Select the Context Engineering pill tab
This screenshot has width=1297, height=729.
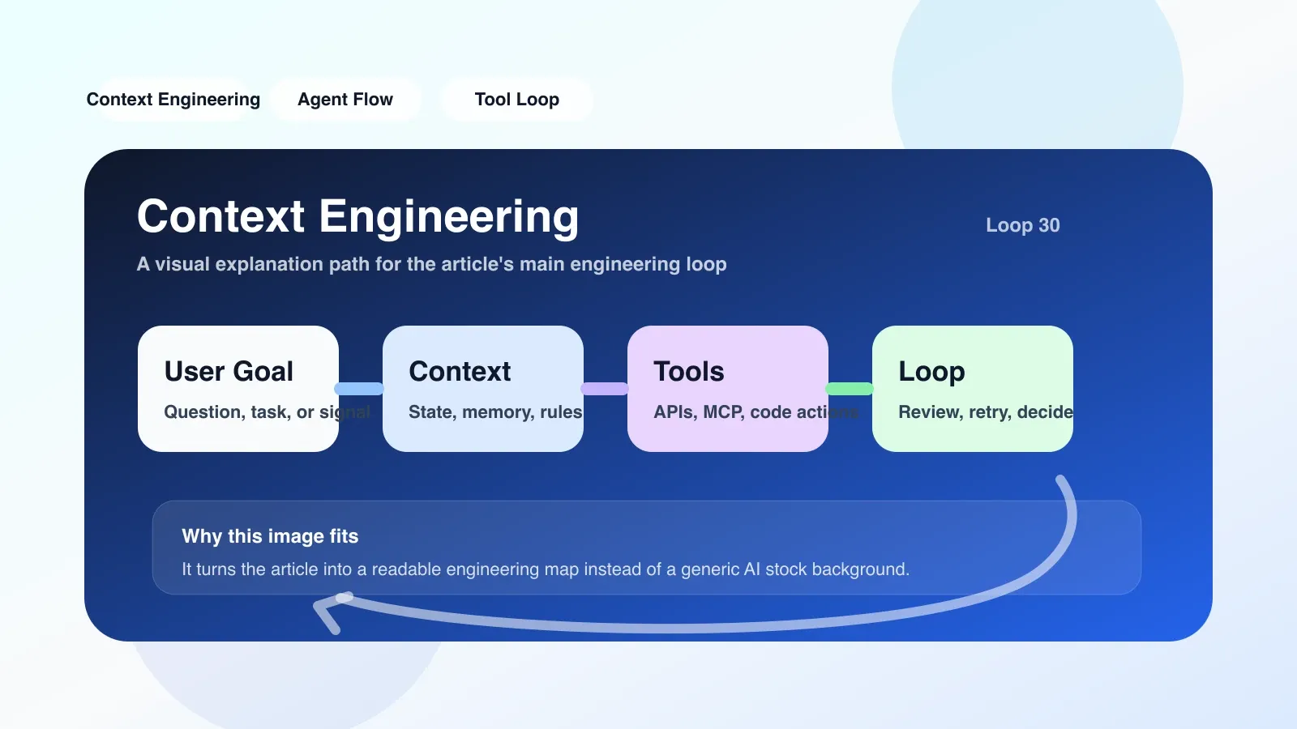tap(173, 100)
